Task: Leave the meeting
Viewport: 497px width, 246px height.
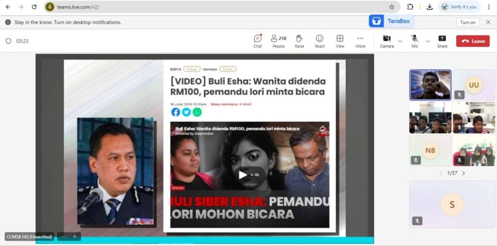Action: 473,41
